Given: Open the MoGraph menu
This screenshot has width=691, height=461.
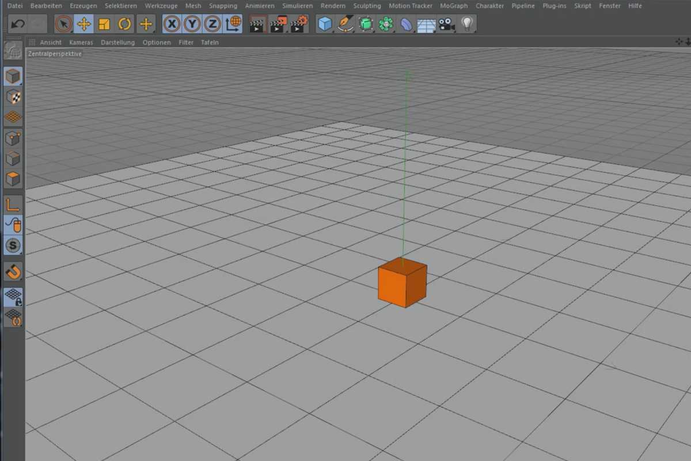Looking at the screenshot, I should pyautogui.click(x=454, y=6).
